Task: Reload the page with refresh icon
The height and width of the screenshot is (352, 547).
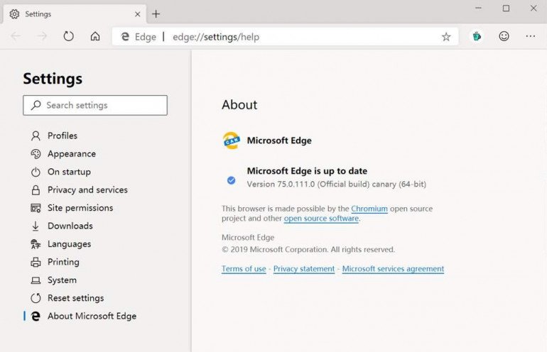Action: 68,36
